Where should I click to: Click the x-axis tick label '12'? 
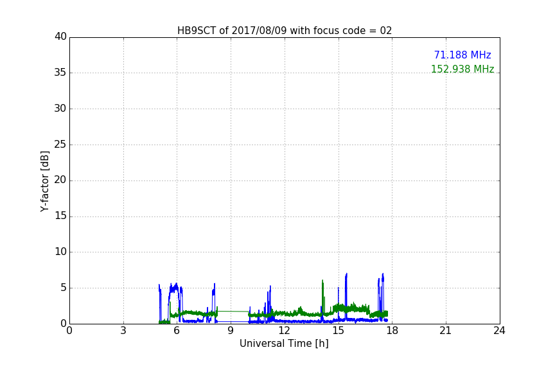pos(284,331)
